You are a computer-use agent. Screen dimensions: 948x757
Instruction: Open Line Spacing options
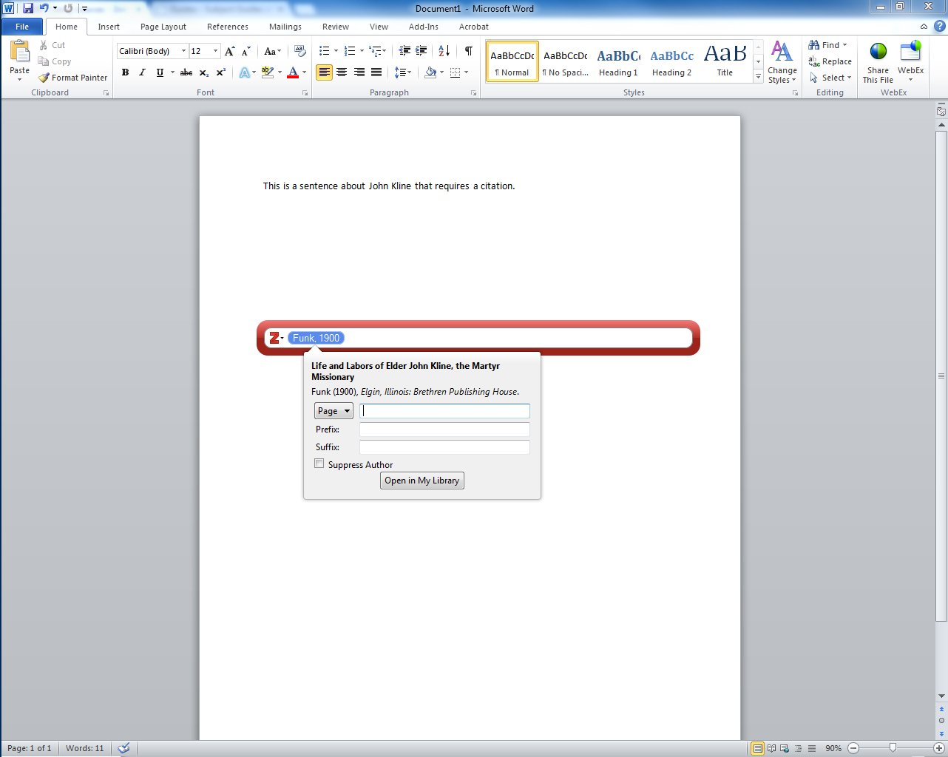[x=402, y=72]
